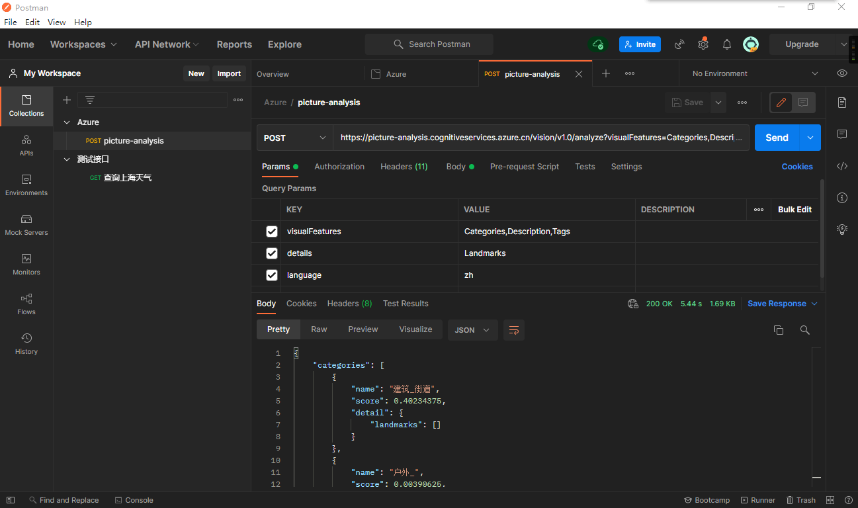Image resolution: width=858 pixels, height=508 pixels.
Task: Open the APIs sidebar panel
Action: (26, 146)
